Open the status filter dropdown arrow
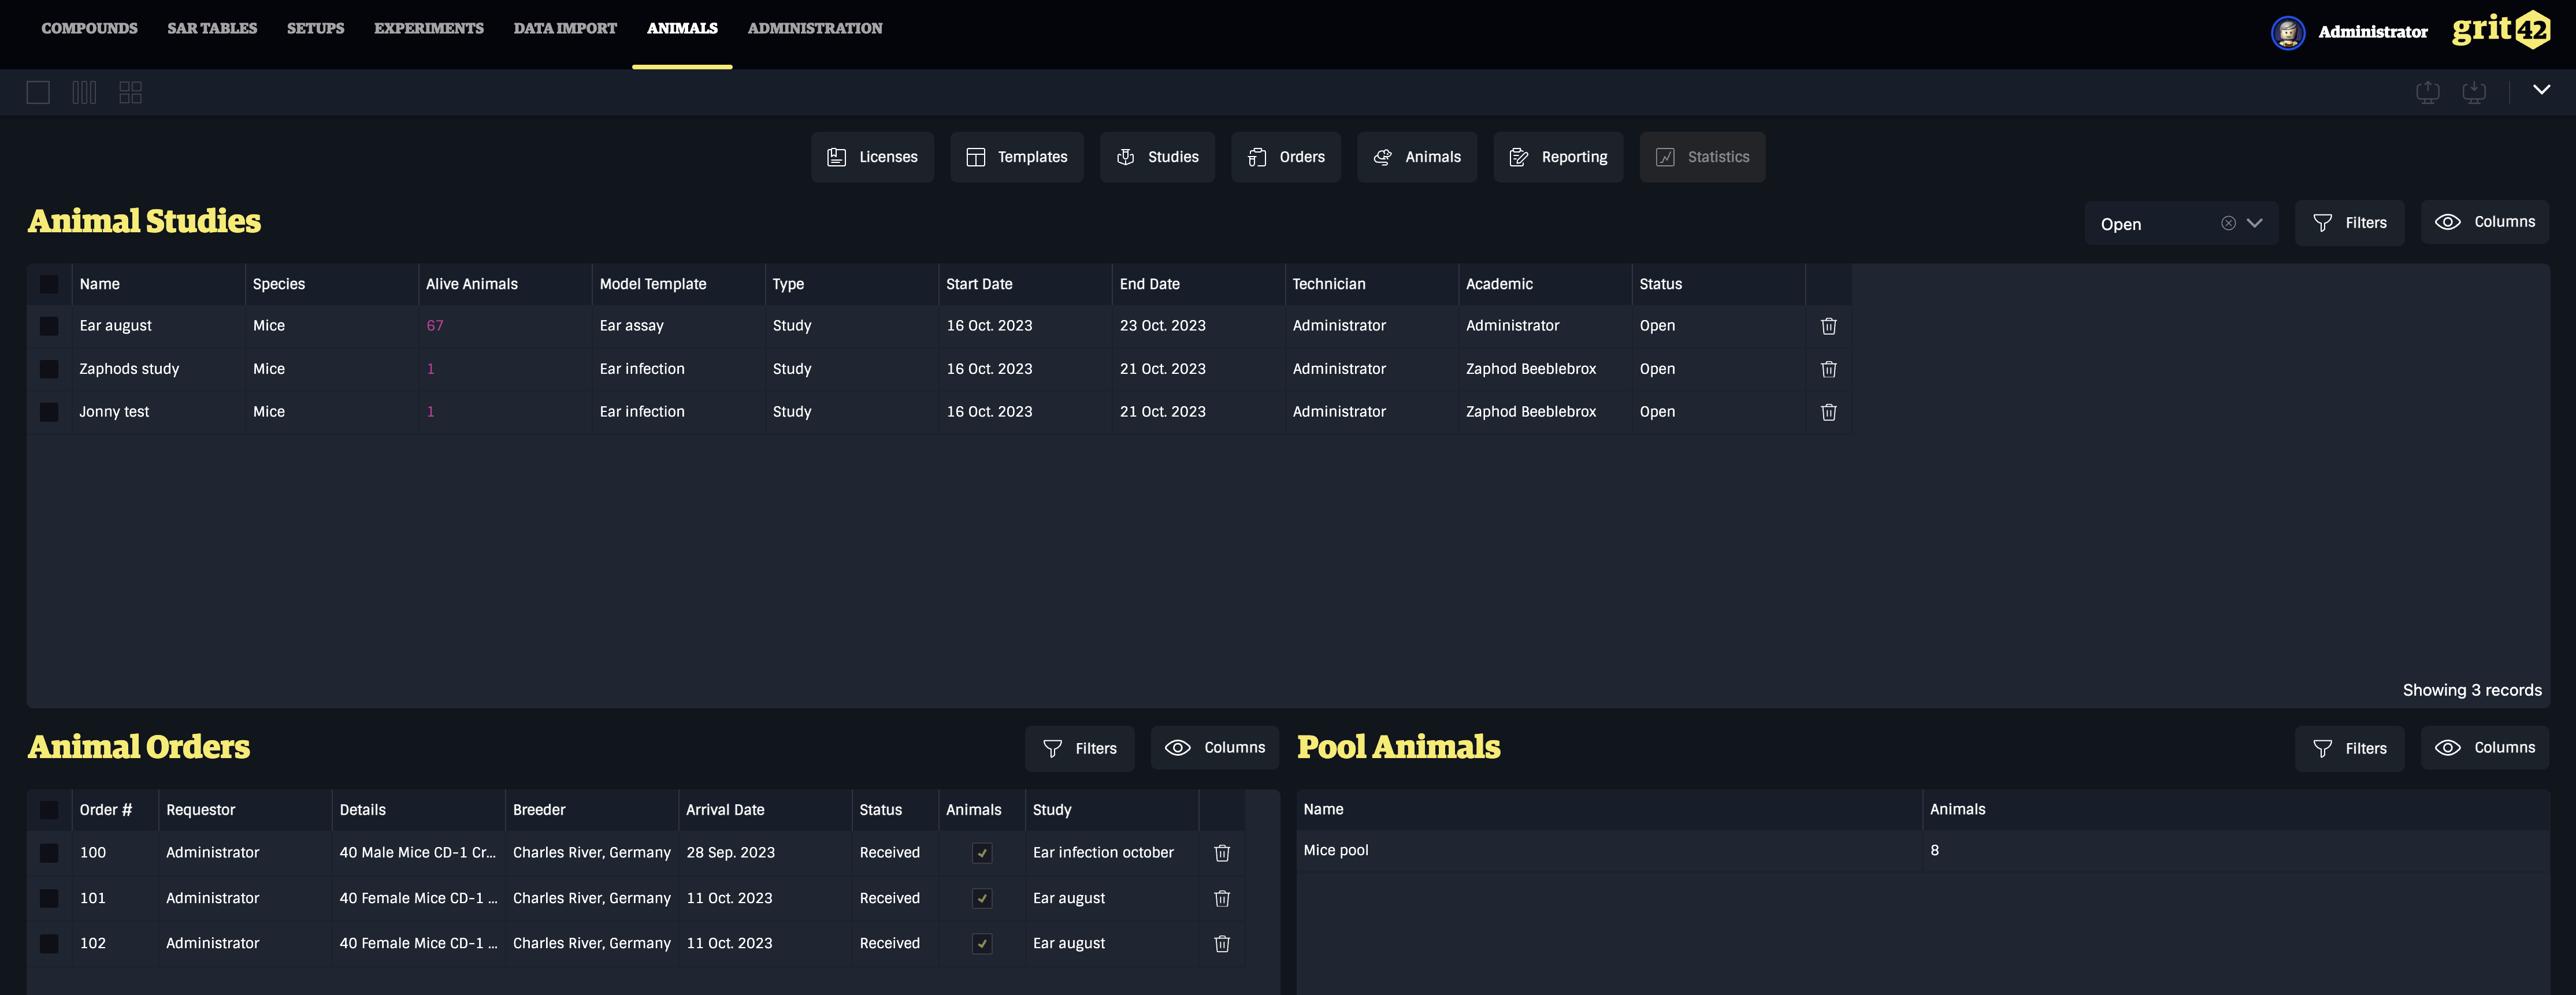 coord(2254,223)
